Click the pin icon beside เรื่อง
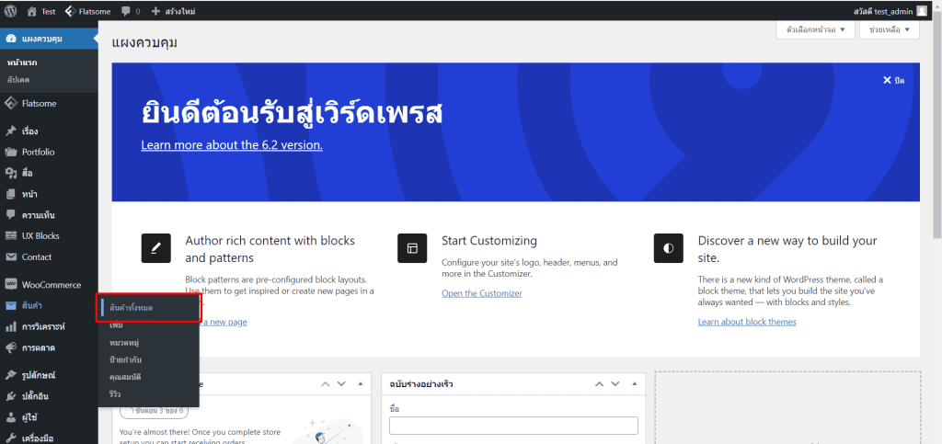The image size is (942, 444). point(11,131)
